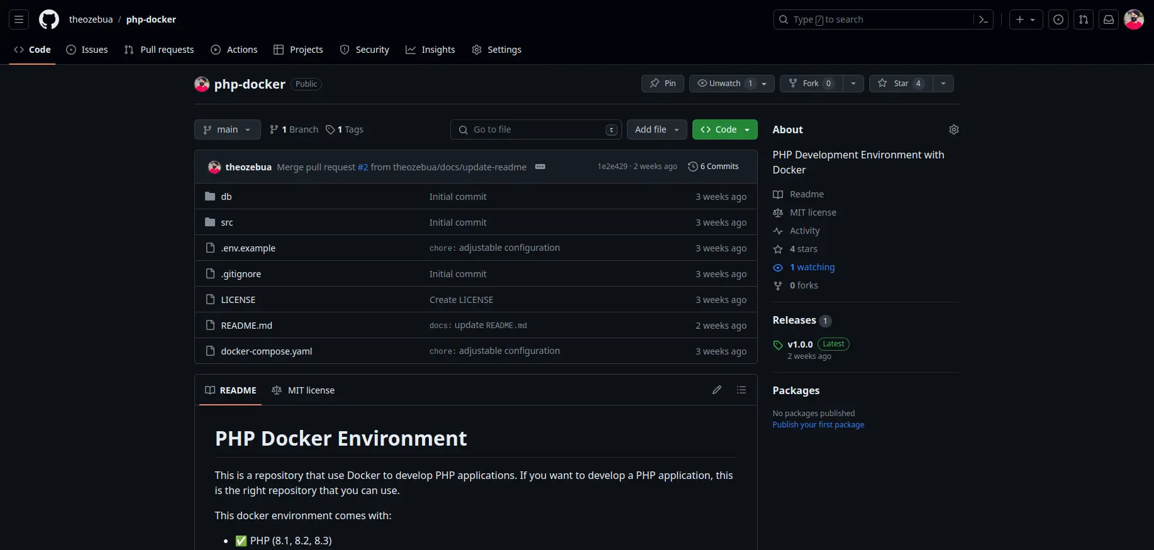This screenshot has height=550, width=1154.
Task: Open the .env.example file
Action: click(x=248, y=248)
